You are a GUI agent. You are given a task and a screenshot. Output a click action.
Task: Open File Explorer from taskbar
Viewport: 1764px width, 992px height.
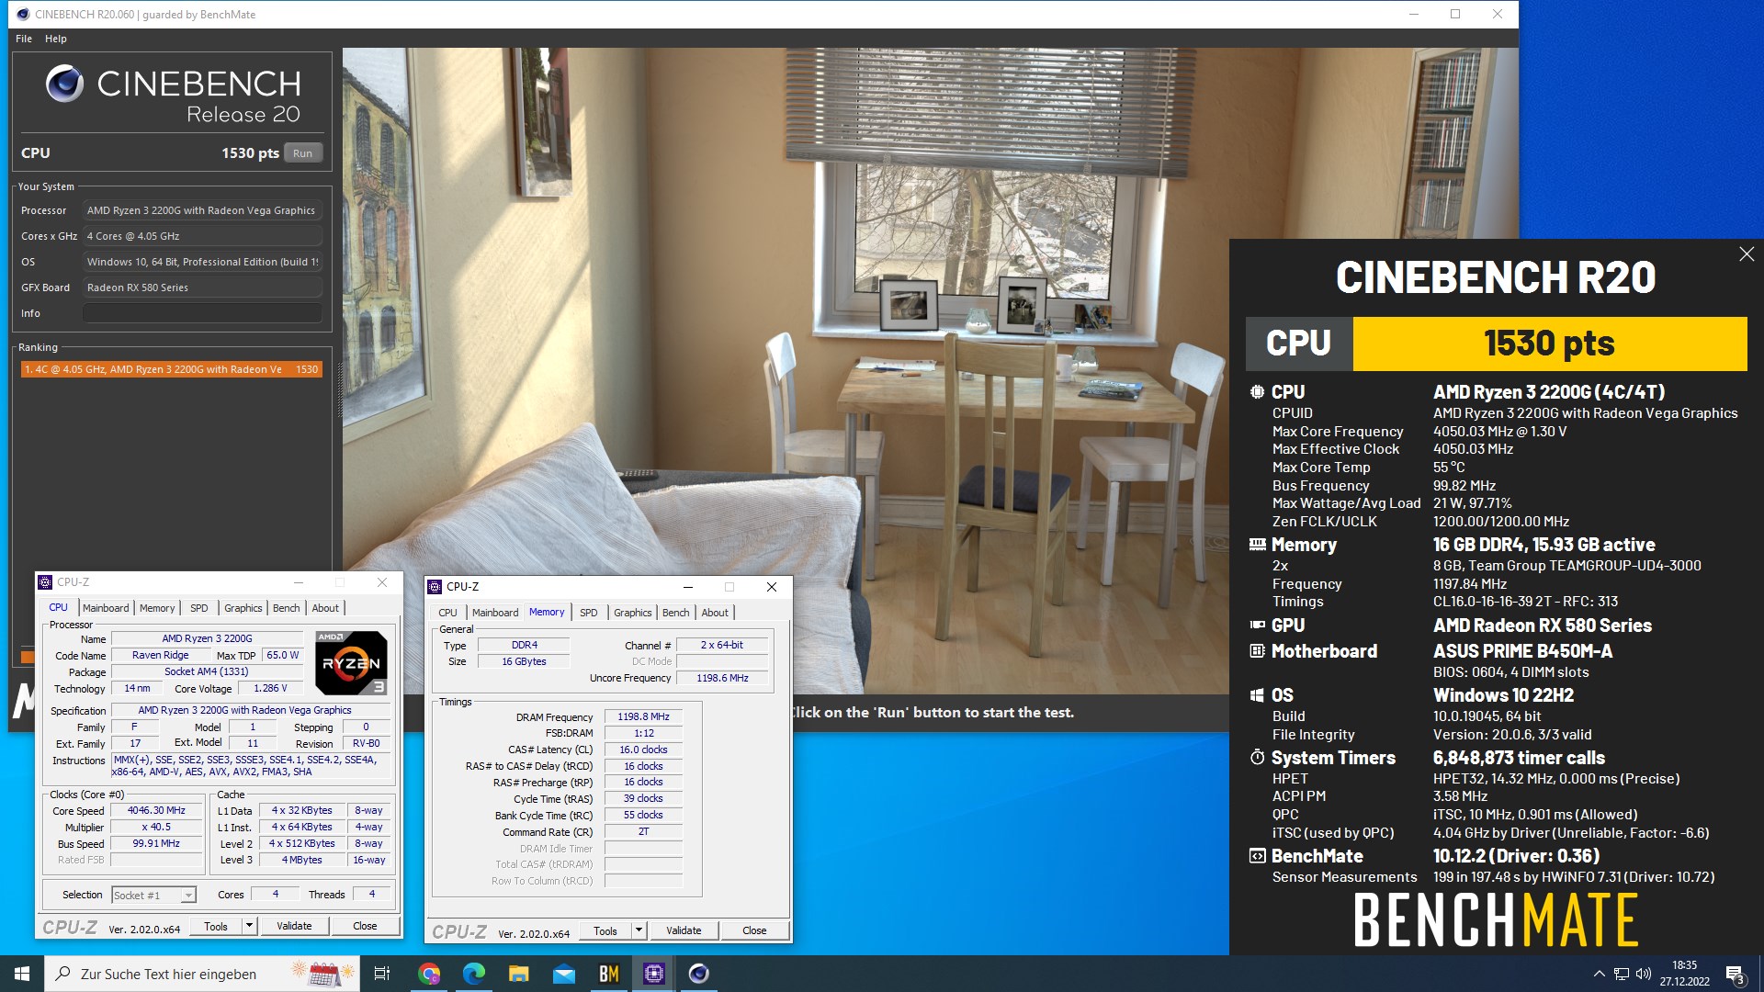tap(519, 974)
